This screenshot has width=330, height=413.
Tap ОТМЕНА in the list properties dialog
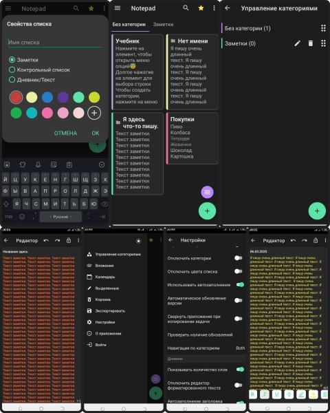coord(65,133)
